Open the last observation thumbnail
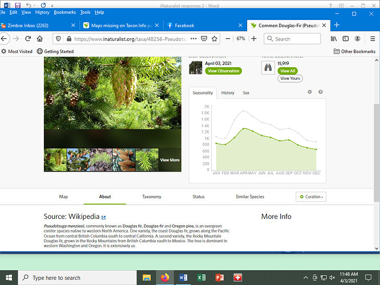Screen dimensions: 380x285 tap(196, 68)
